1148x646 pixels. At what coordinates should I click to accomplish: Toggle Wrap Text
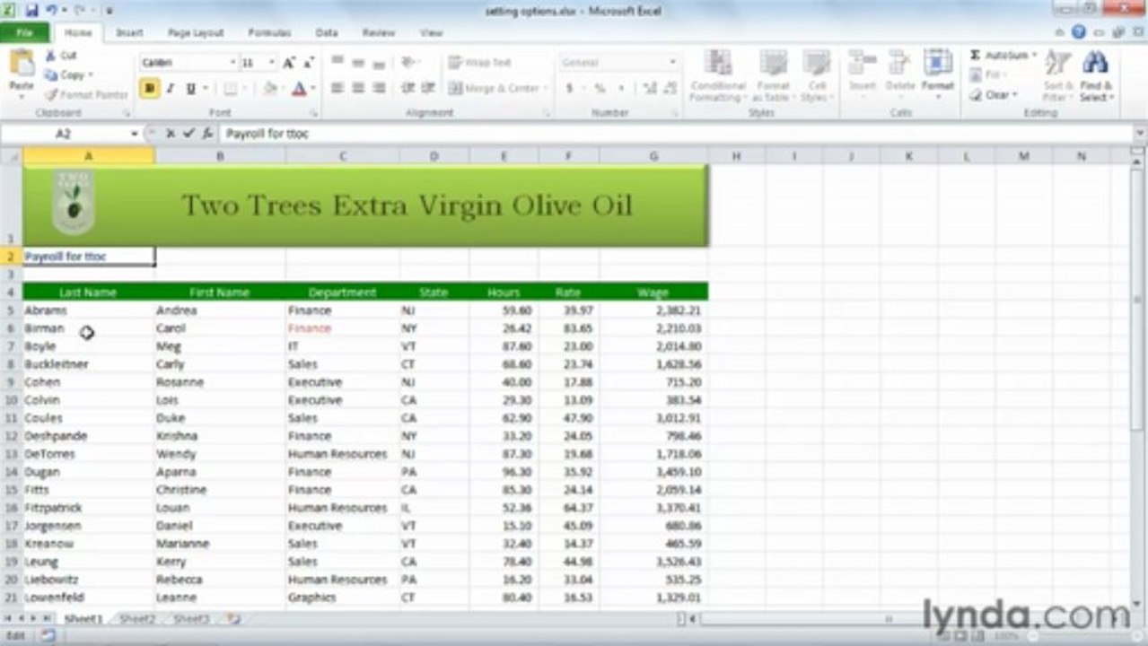[480, 63]
